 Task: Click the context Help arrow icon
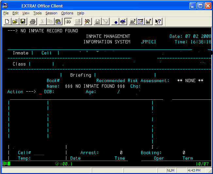158,22
